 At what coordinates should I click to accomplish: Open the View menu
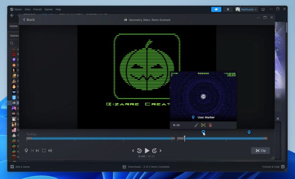coord(27,9)
